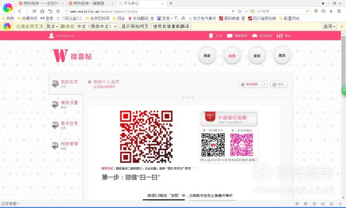346x208 pixels.
Task: Expand dropdown arrow next to 联系商家 button
Action: pos(265,84)
